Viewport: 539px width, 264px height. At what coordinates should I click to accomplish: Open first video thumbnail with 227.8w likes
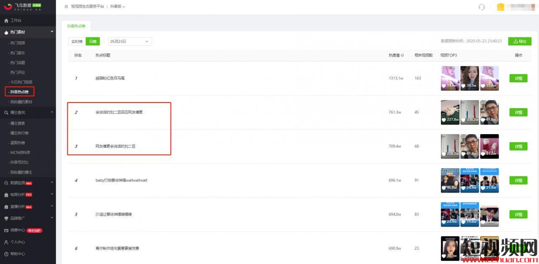coord(450,112)
